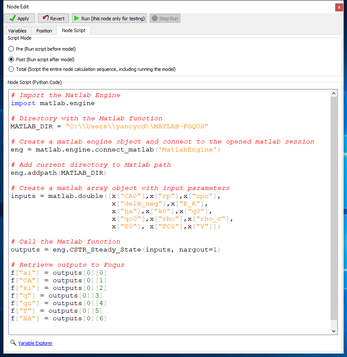Click the connect_matlab('MatlabEngine') line

(x=116, y=149)
